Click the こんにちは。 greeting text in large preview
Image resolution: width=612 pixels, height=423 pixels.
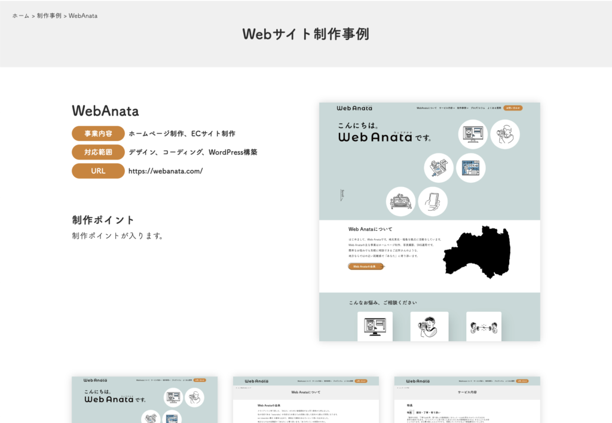coord(358,125)
